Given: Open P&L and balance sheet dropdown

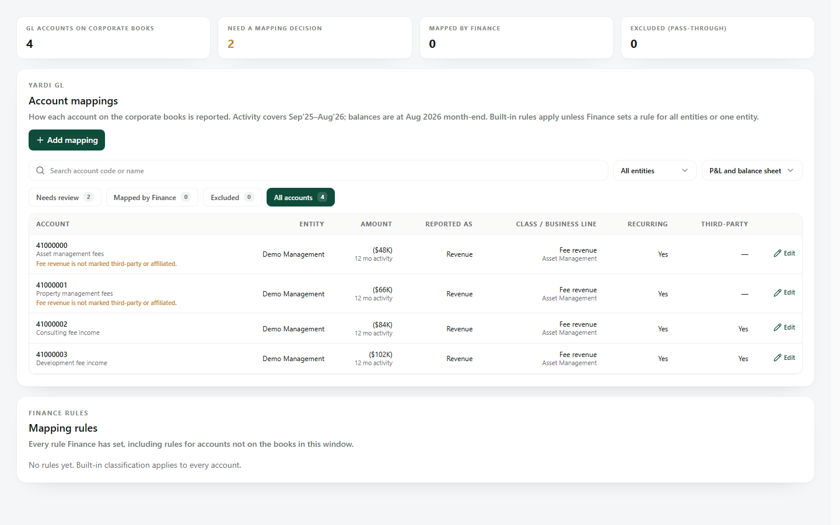Looking at the screenshot, I should [x=752, y=171].
